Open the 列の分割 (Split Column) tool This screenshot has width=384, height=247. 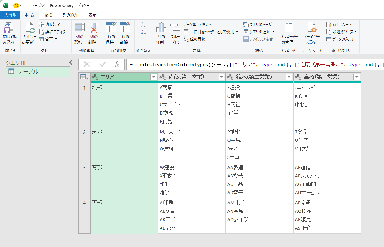tap(161, 32)
